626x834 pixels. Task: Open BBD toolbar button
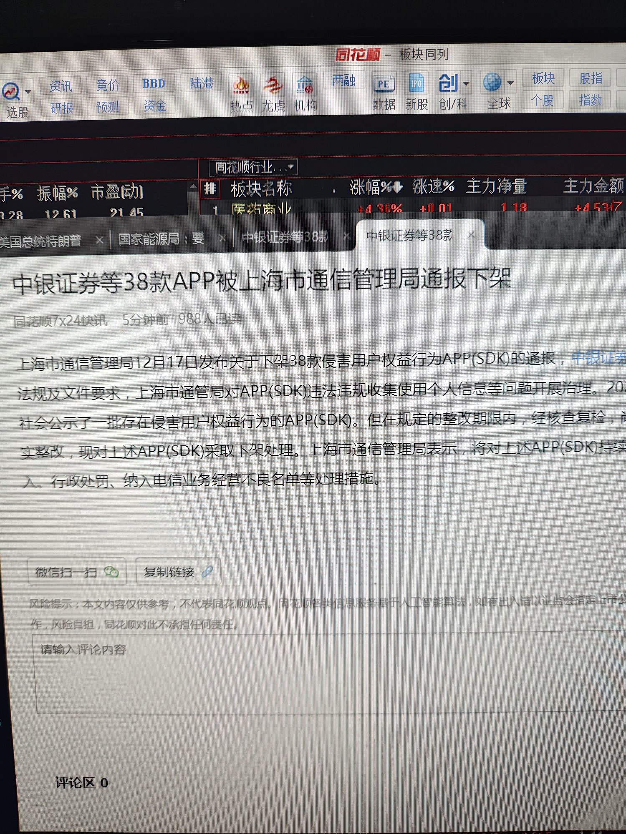coord(154,84)
